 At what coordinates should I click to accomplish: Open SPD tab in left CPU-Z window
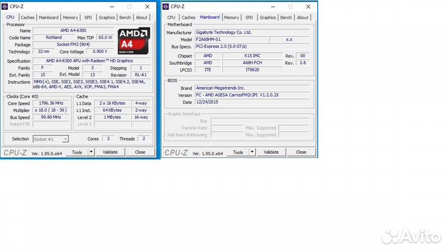(x=88, y=17)
